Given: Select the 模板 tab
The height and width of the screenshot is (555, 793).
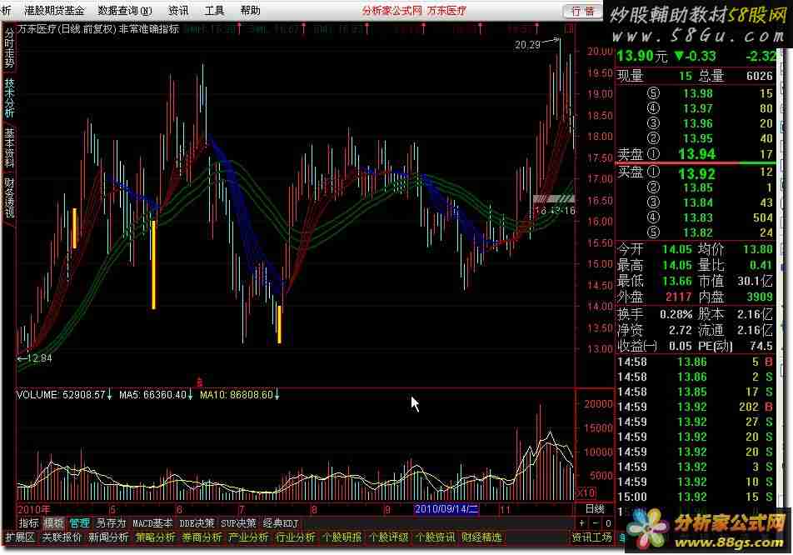Looking at the screenshot, I should pos(53,523).
